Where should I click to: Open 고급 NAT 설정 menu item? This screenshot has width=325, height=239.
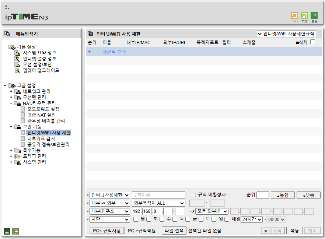41,115
